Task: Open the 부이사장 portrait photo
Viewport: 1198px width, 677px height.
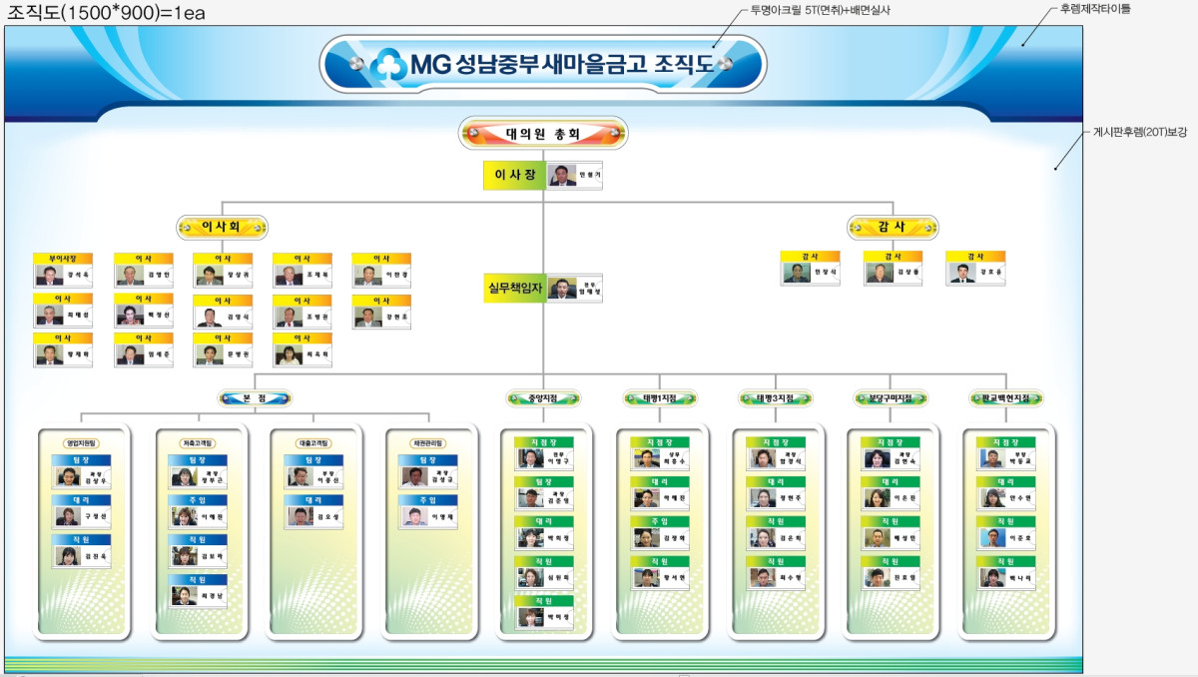Action: (x=49, y=276)
